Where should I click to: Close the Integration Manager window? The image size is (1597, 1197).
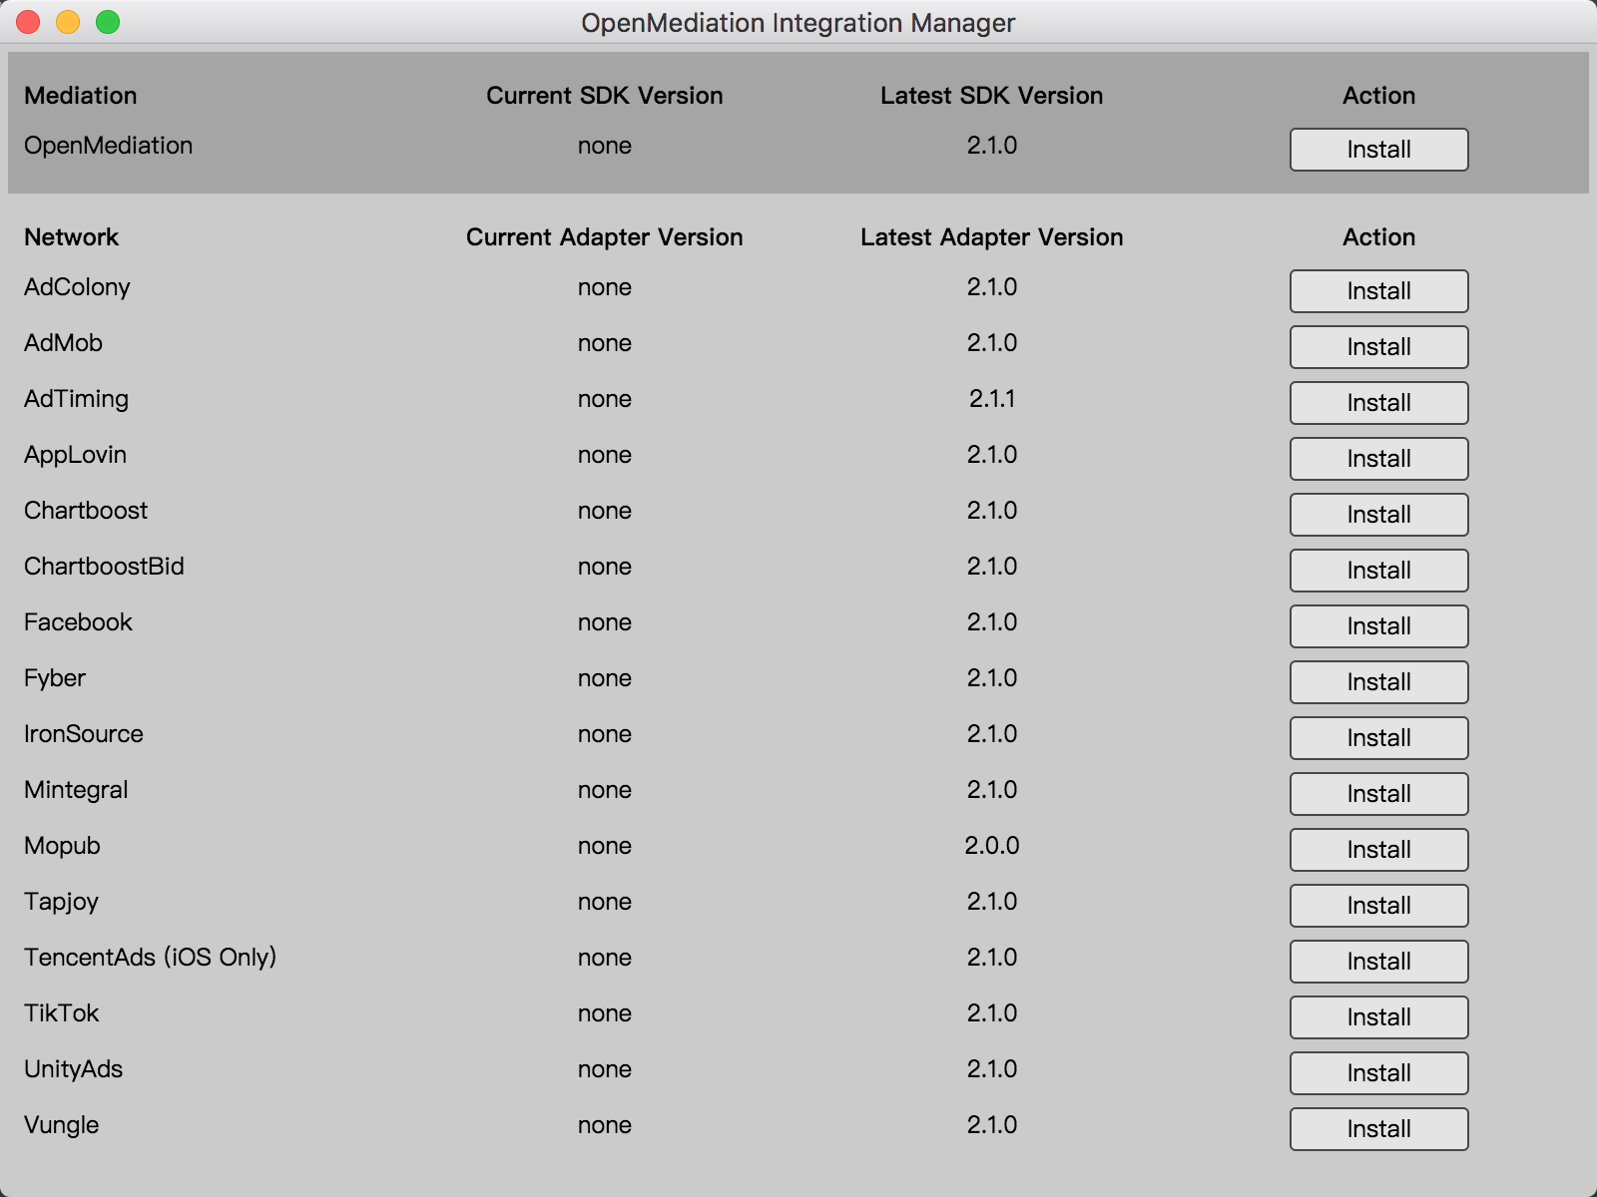click(28, 22)
